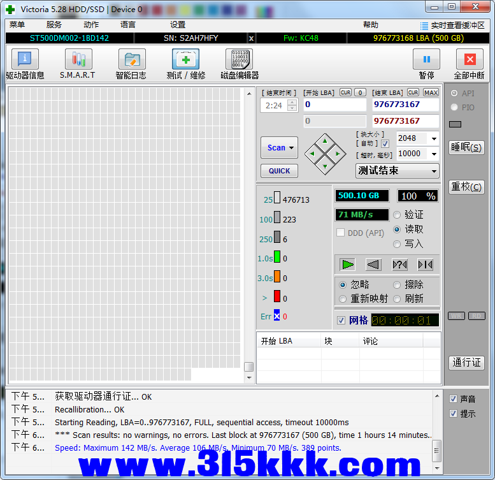Click the Victoria green cross app icon
Screen dimensions: 495x480
pos(10,10)
